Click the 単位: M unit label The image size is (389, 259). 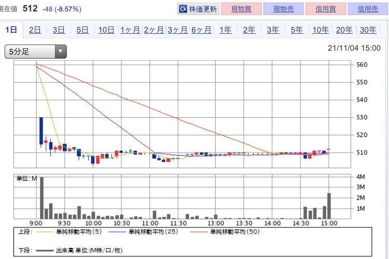pos(26,179)
